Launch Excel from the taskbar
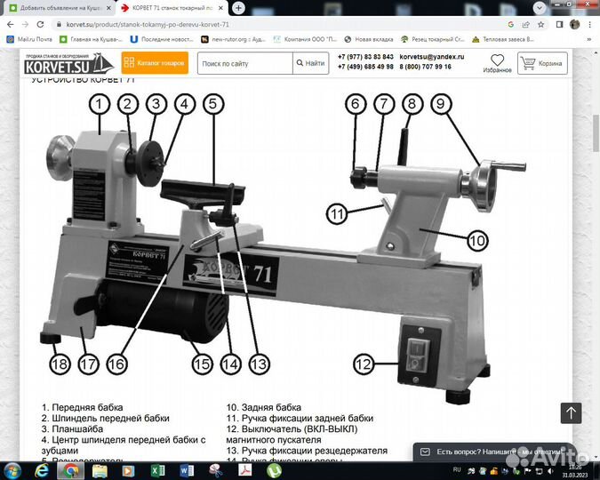The width and height of the screenshot is (600, 480). [x=157, y=469]
